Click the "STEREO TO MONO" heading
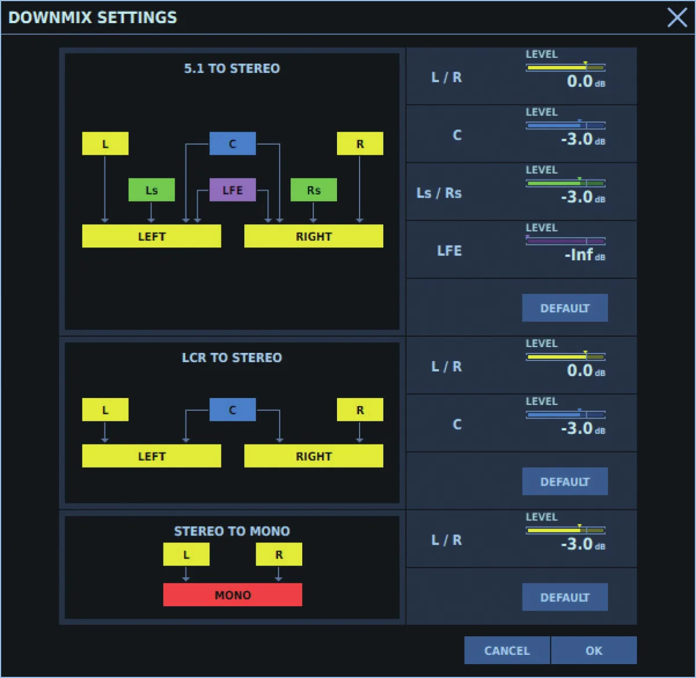Image resolution: width=696 pixels, height=678 pixels. 232,531
